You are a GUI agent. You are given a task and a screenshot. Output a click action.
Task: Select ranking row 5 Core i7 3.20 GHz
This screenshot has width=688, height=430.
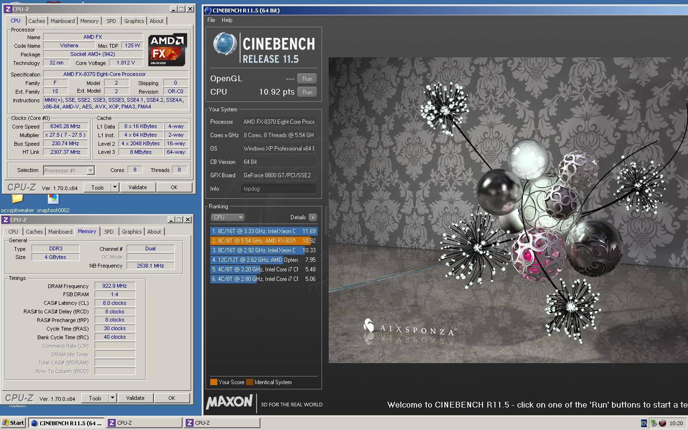click(264, 269)
